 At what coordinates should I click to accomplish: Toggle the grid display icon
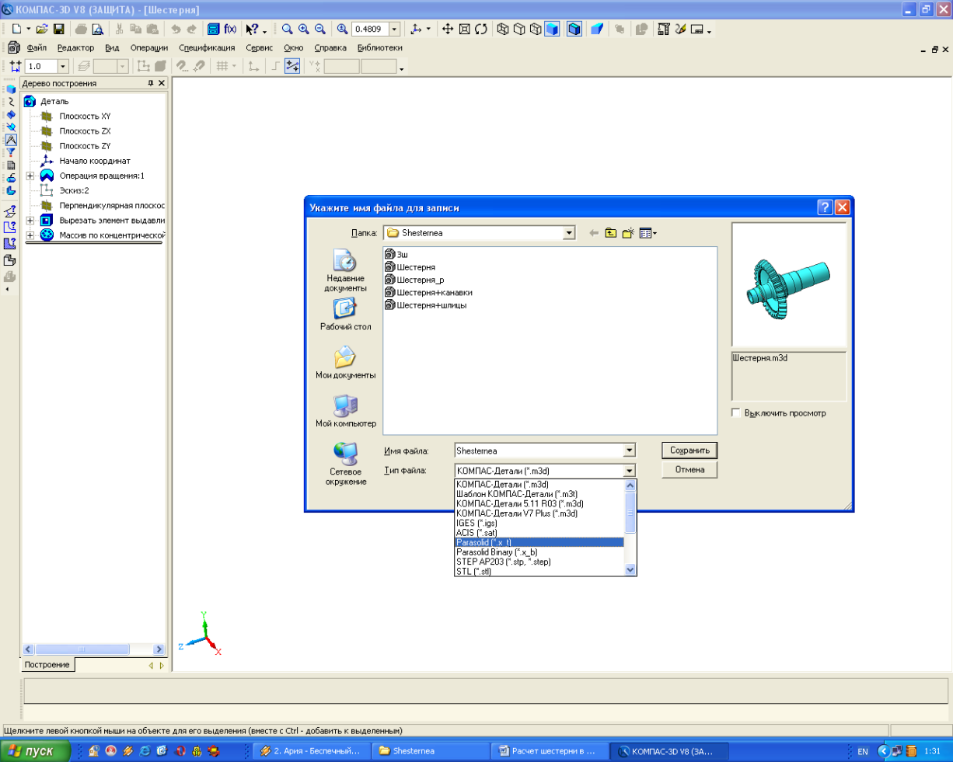pos(222,66)
